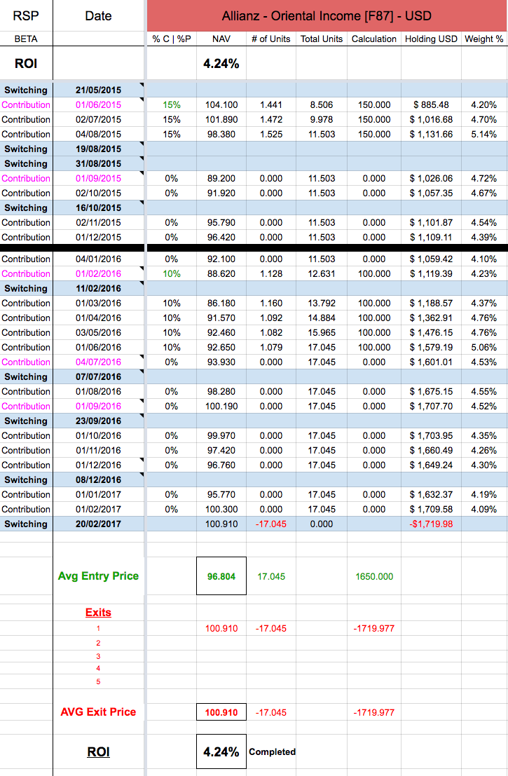Viewport: 508px width, 776px height.
Task: Click exit row number 5
Action: (x=98, y=681)
